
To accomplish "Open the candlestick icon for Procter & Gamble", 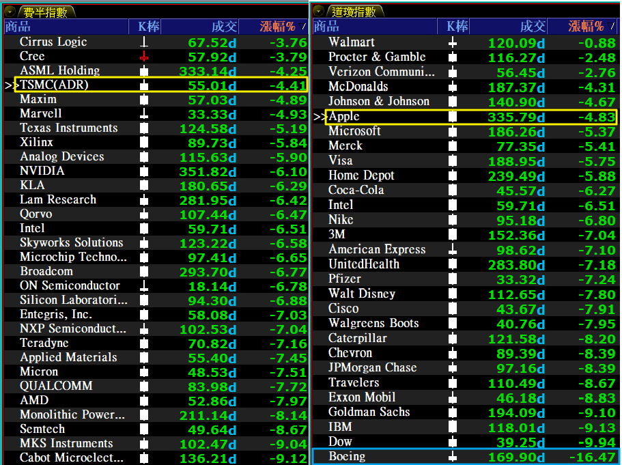I will pyautogui.click(x=452, y=57).
